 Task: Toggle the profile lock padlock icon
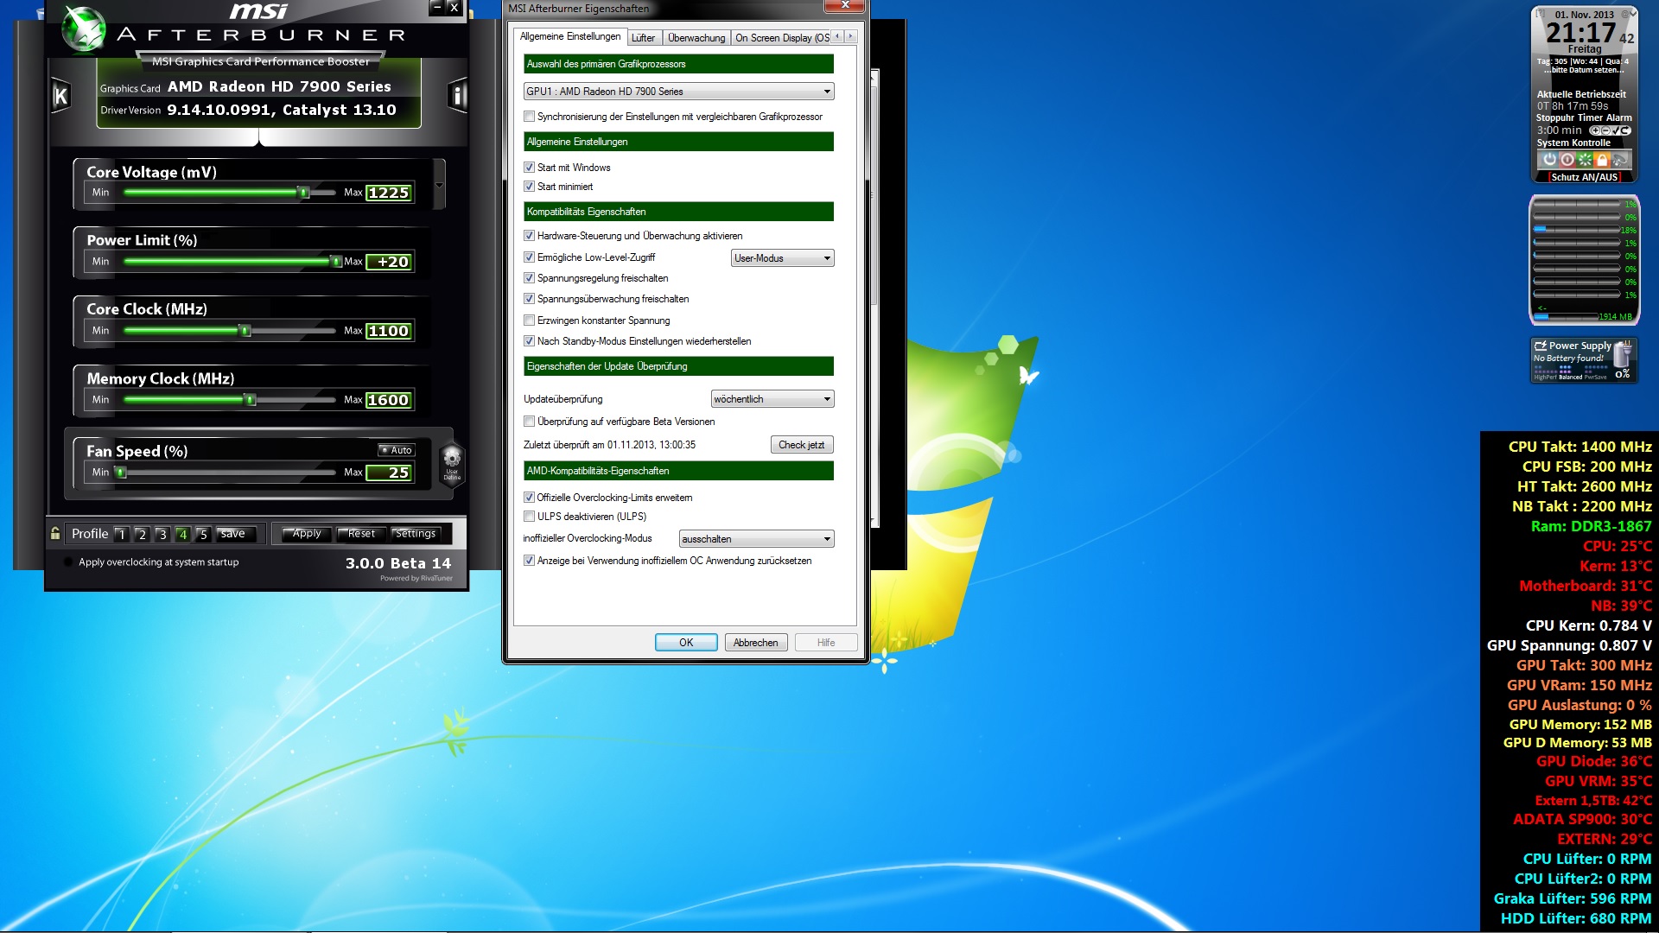(x=55, y=534)
